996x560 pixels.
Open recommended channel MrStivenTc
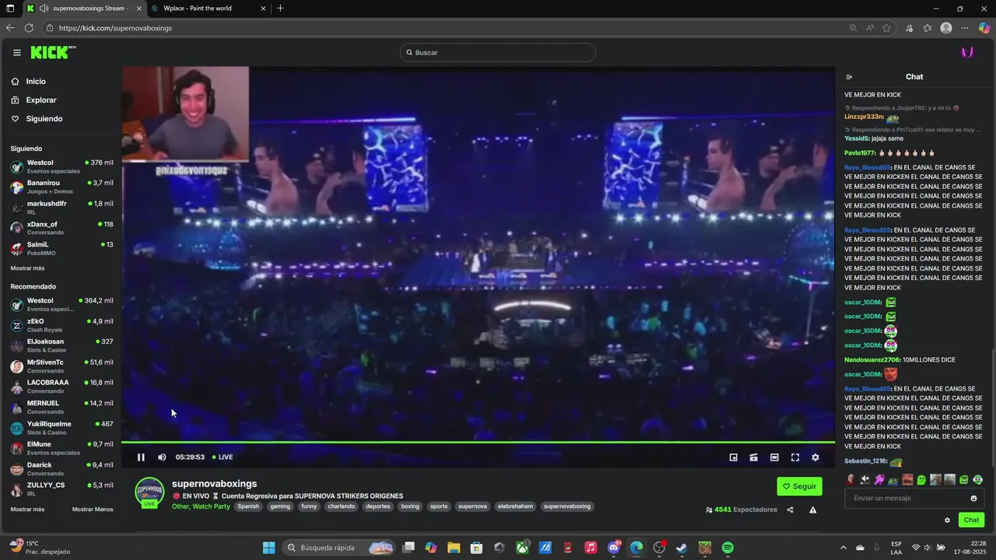(x=61, y=366)
